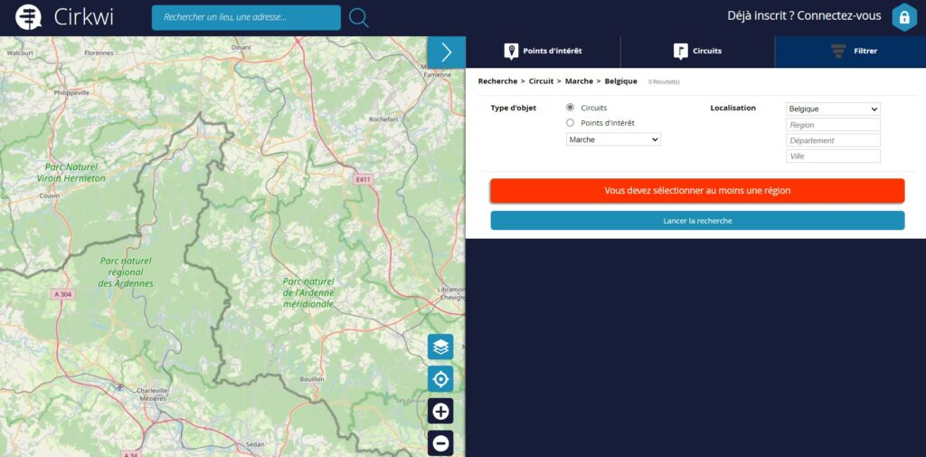Screen dimensions: 926x457
Task: Open the Marche activity dropdown
Action: tap(613, 139)
